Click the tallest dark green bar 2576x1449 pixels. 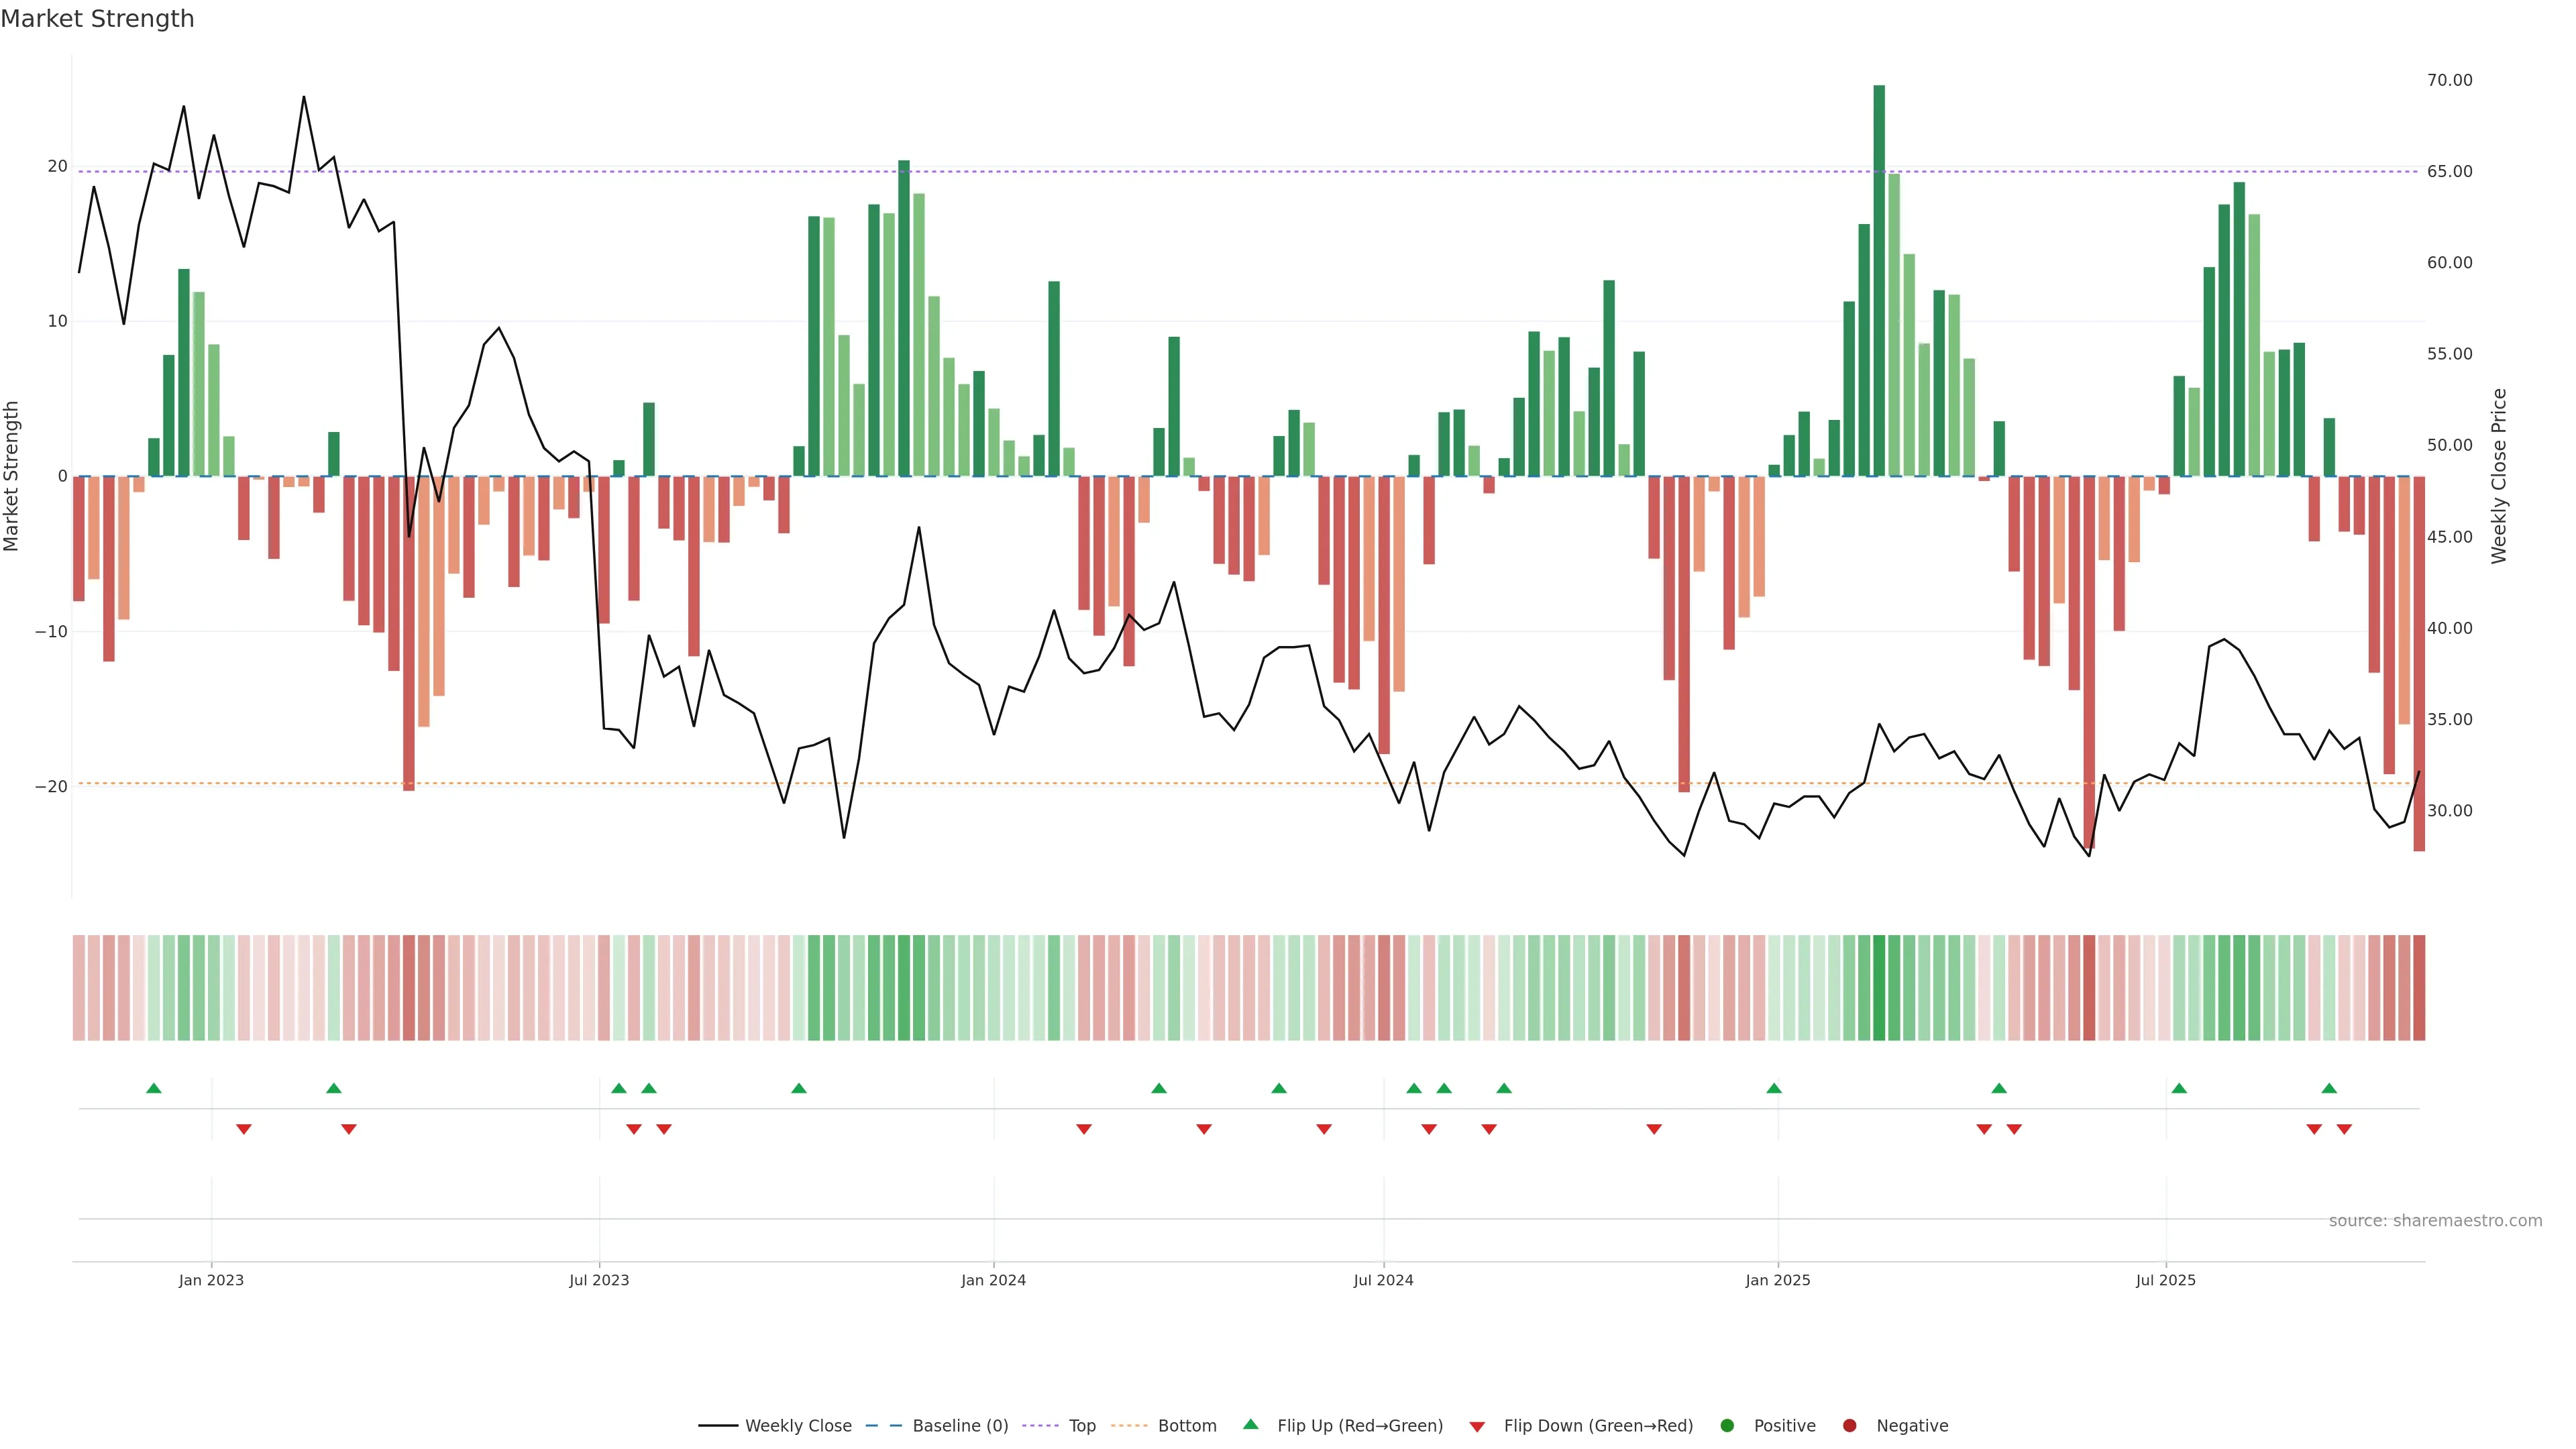click(x=1879, y=280)
